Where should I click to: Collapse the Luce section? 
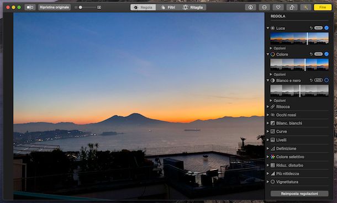(x=268, y=28)
